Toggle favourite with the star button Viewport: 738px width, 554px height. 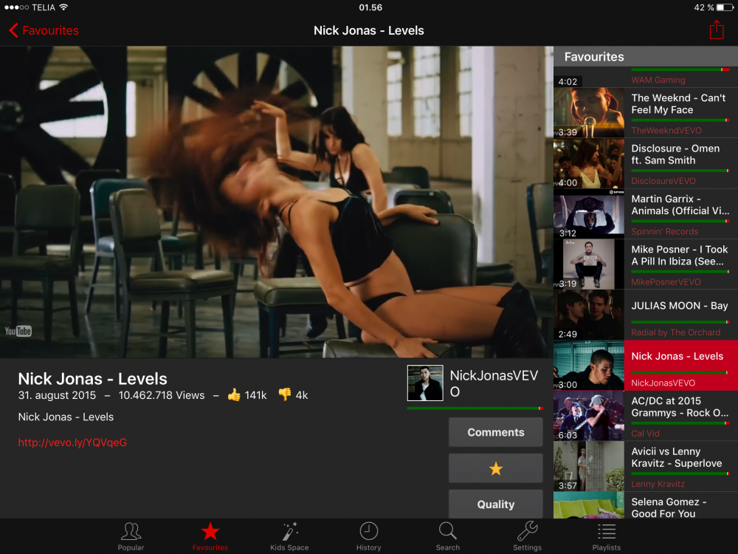tap(496, 468)
